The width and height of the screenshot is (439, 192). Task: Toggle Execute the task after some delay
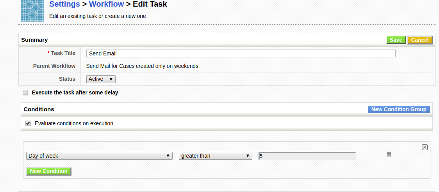[x=26, y=92]
